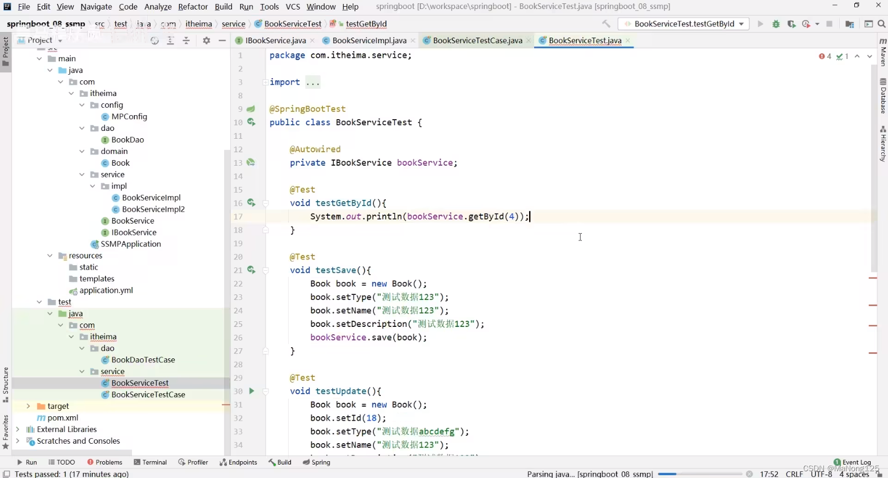Click the run gutter icon beside testGetById

pos(251,203)
